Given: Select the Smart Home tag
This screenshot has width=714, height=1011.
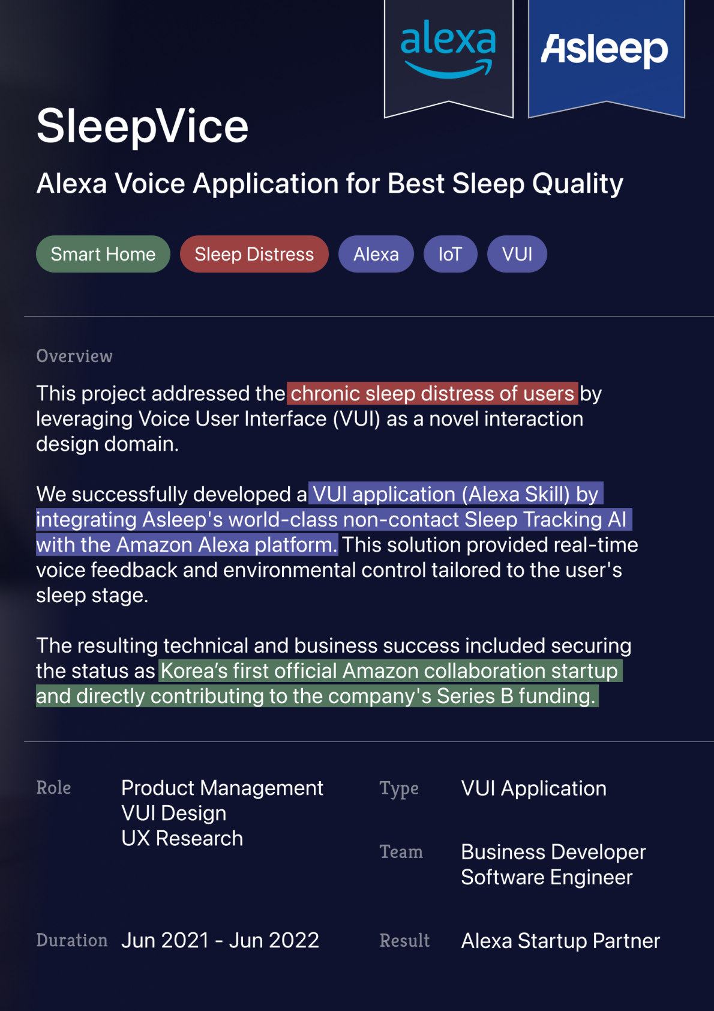Looking at the screenshot, I should click(103, 254).
